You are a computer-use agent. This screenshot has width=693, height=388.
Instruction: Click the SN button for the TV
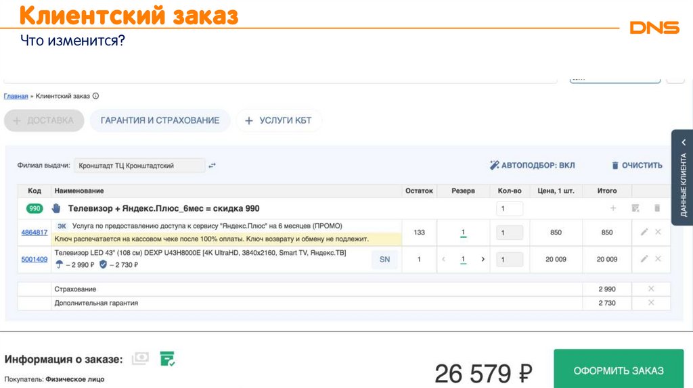(384, 259)
